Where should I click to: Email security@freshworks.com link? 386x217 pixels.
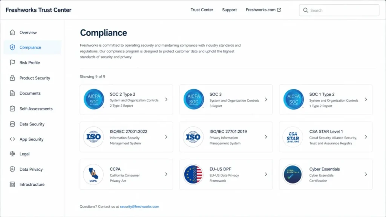pos(139,207)
